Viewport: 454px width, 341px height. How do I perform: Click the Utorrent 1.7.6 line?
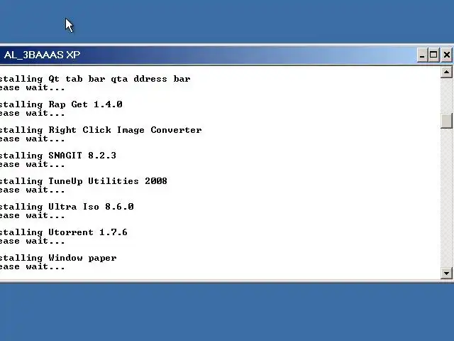tap(64, 232)
